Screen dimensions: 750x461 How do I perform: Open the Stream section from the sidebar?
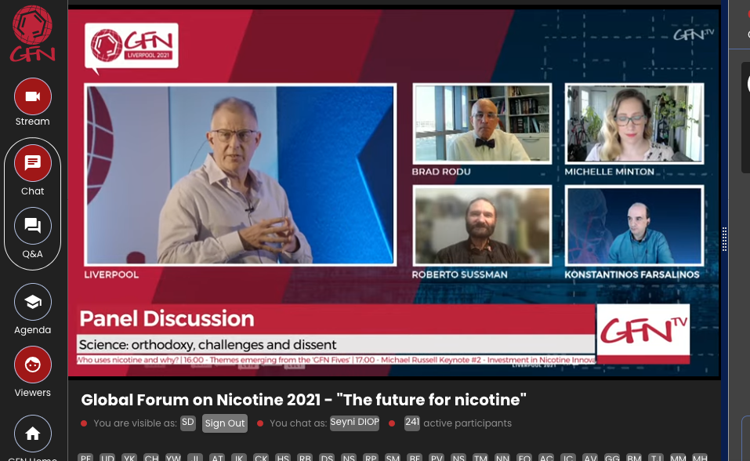tap(32, 102)
